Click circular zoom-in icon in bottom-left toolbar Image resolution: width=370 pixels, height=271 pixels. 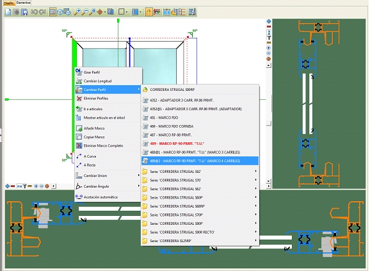(x=36, y=186)
